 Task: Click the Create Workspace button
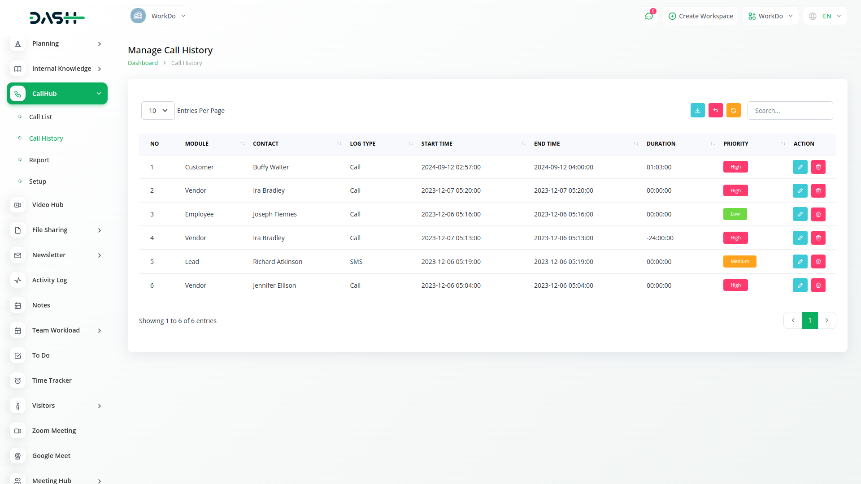coord(700,16)
